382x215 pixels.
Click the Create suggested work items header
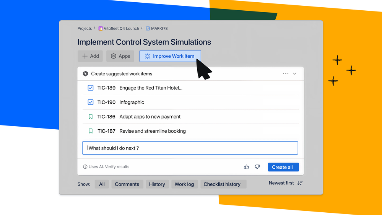pyautogui.click(x=122, y=73)
